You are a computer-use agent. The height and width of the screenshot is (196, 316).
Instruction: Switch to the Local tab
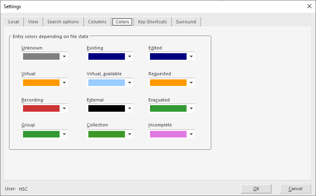14,22
